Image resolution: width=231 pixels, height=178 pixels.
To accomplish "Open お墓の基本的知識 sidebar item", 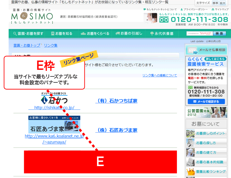I will point(210,162).
